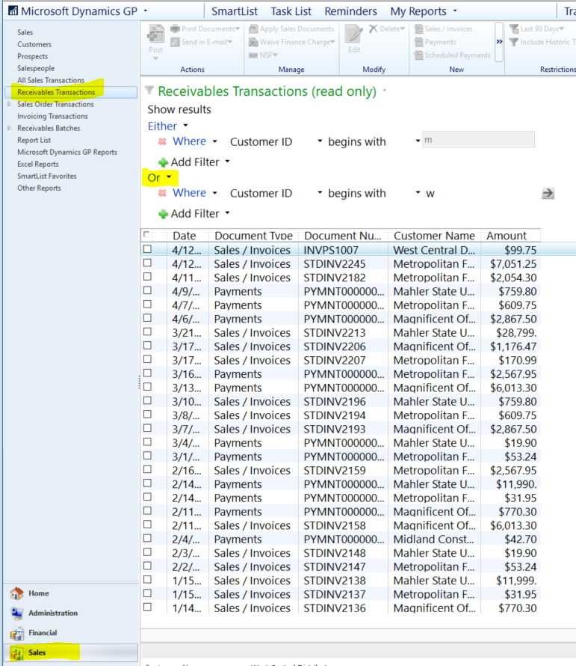Open Excel Reports list
The image size is (576, 666).
(x=38, y=164)
